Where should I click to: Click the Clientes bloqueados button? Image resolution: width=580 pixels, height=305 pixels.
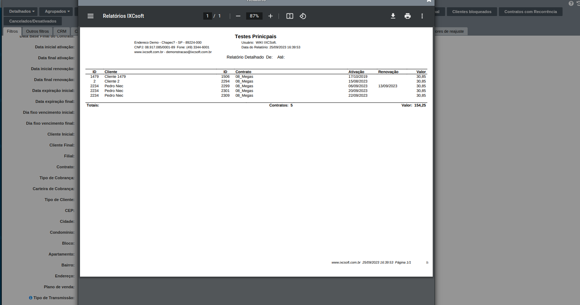point(472,12)
